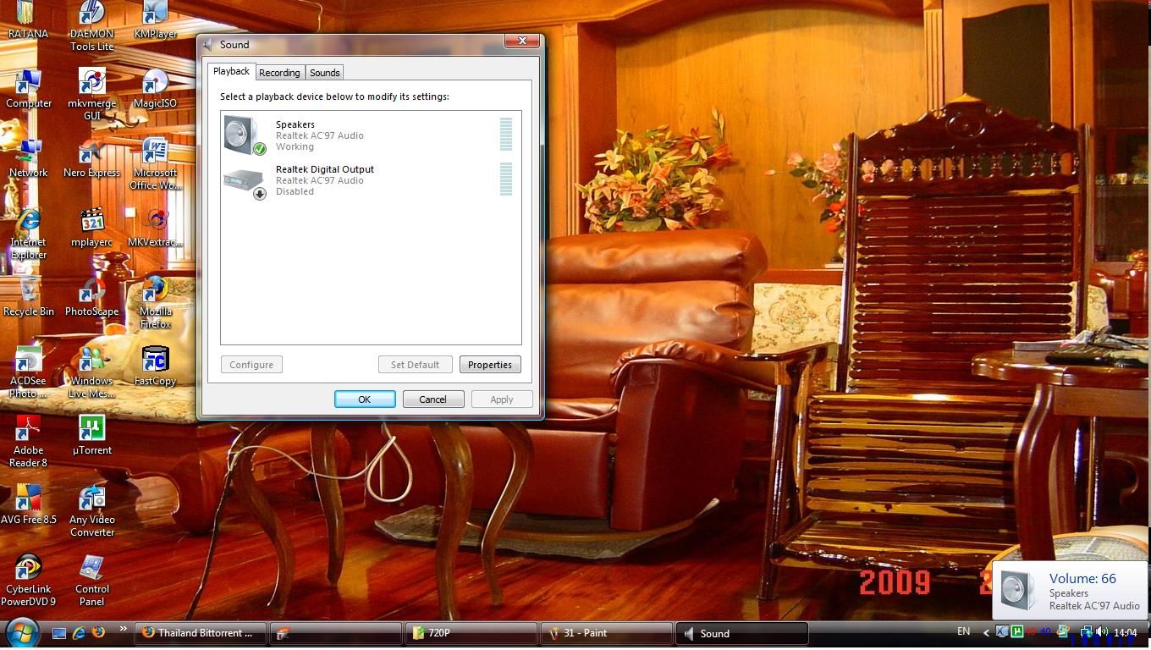Open the Windows Start menu

pyautogui.click(x=22, y=632)
